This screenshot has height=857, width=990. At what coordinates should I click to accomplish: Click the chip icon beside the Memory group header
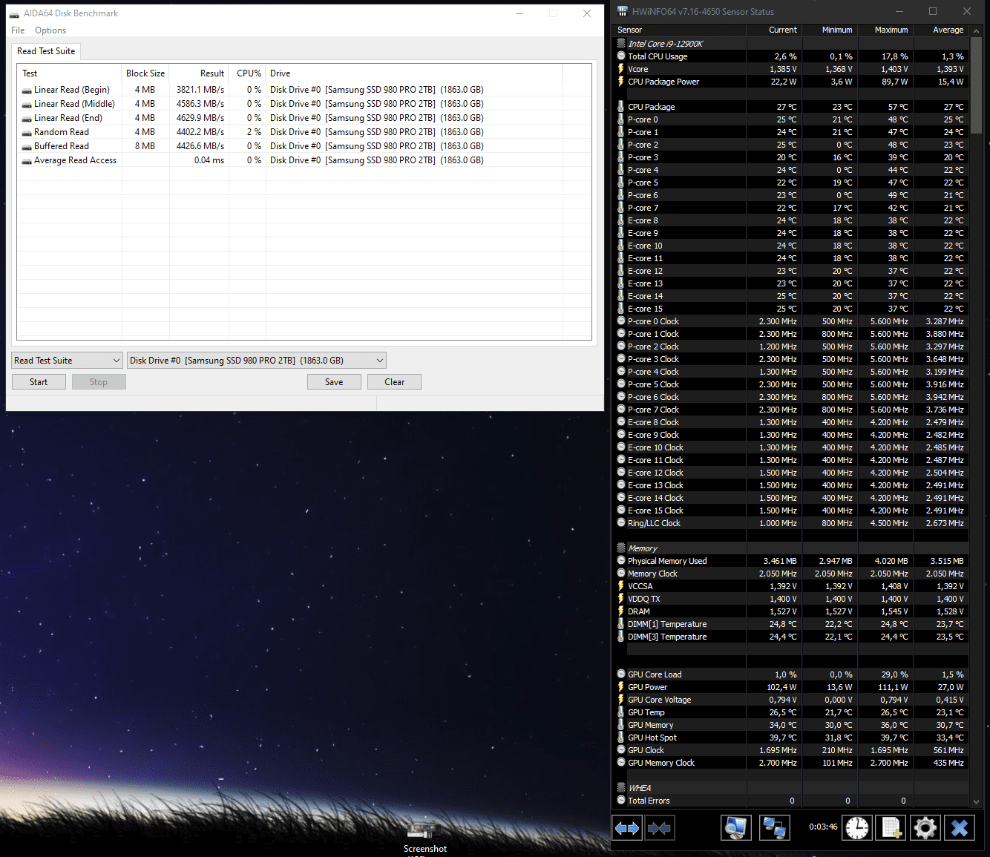621,548
